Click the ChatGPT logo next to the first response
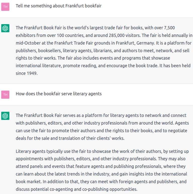The height and width of the screenshot is (194, 193). click(5, 28)
